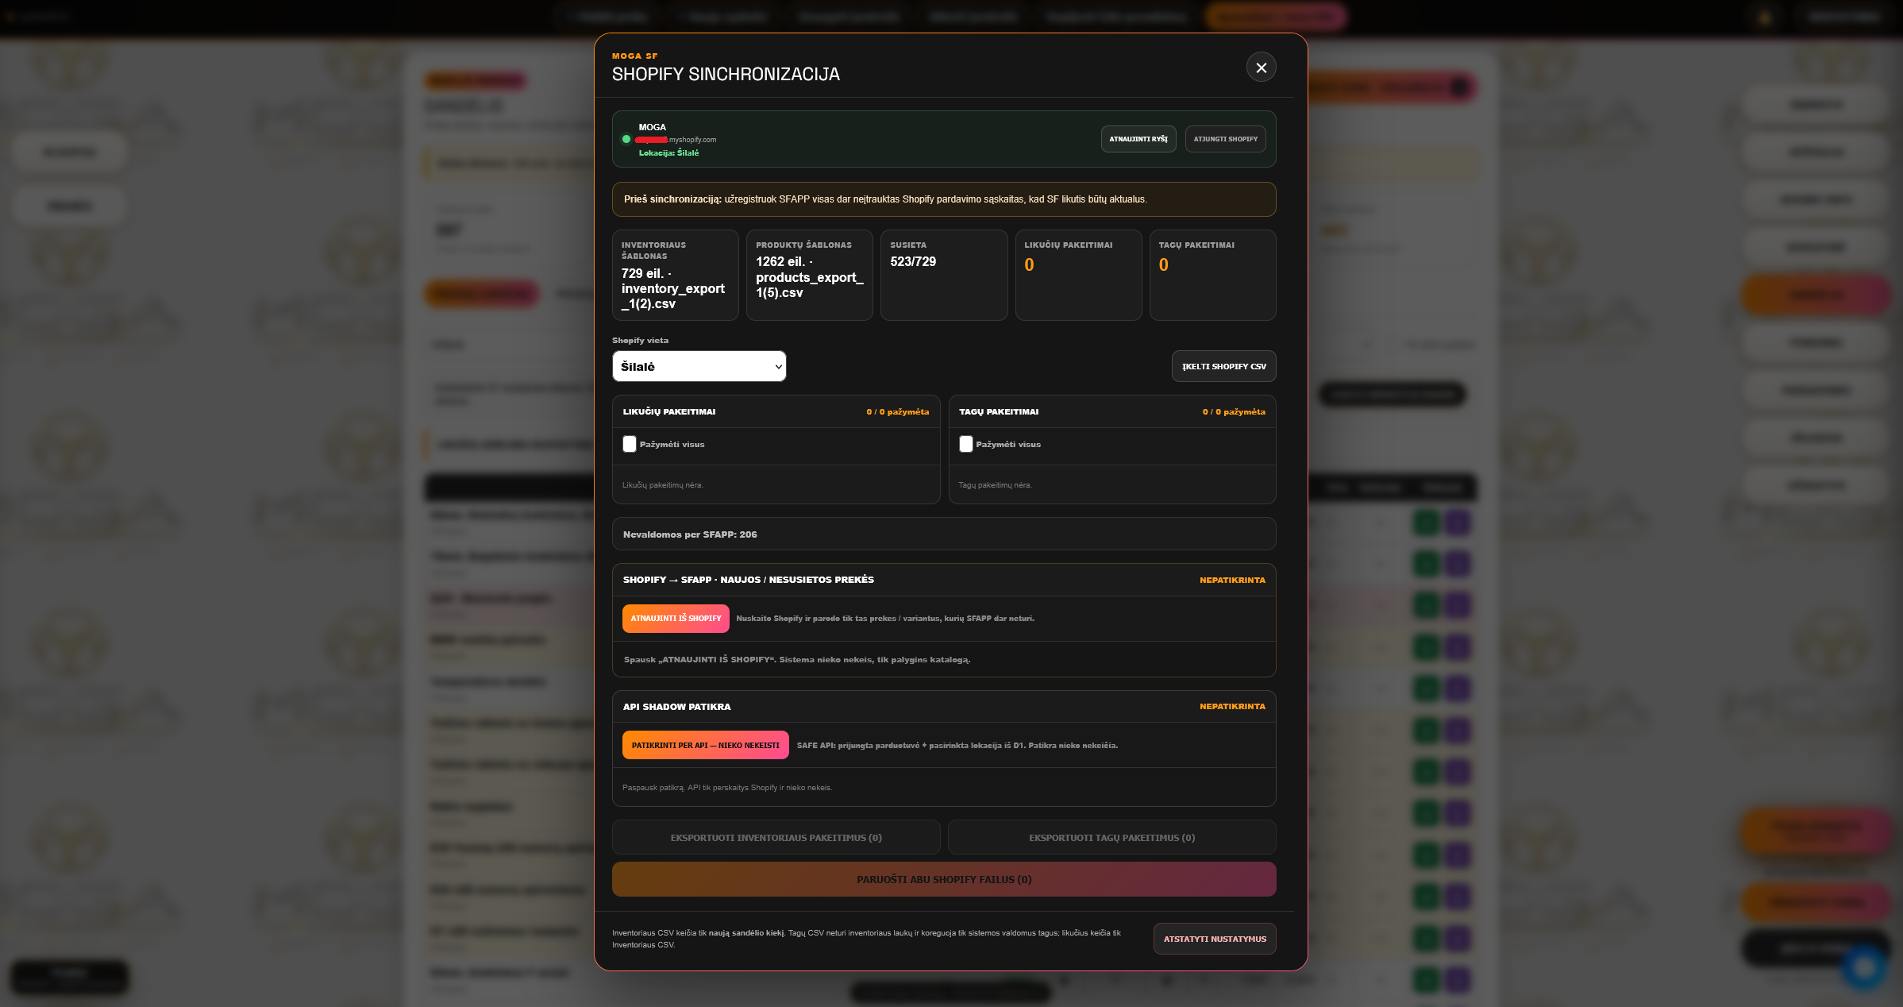Click the 'Tagų pakeitimų nėra.' text
Screen dimensions: 1903x1007
pos(995,485)
